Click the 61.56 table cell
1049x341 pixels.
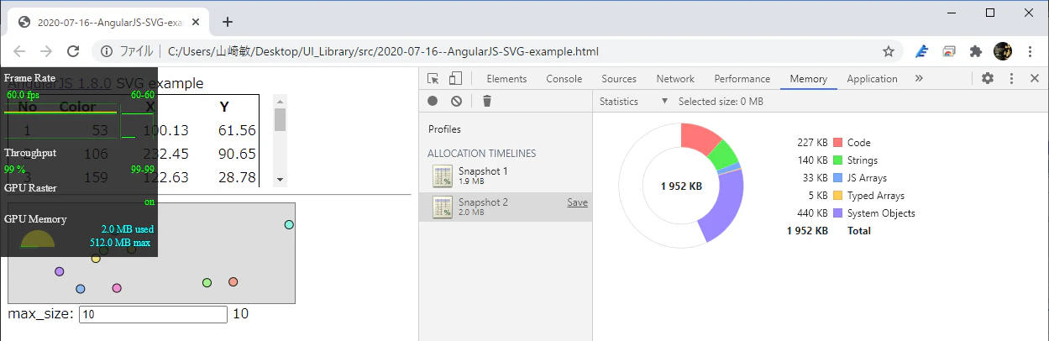[236, 130]
